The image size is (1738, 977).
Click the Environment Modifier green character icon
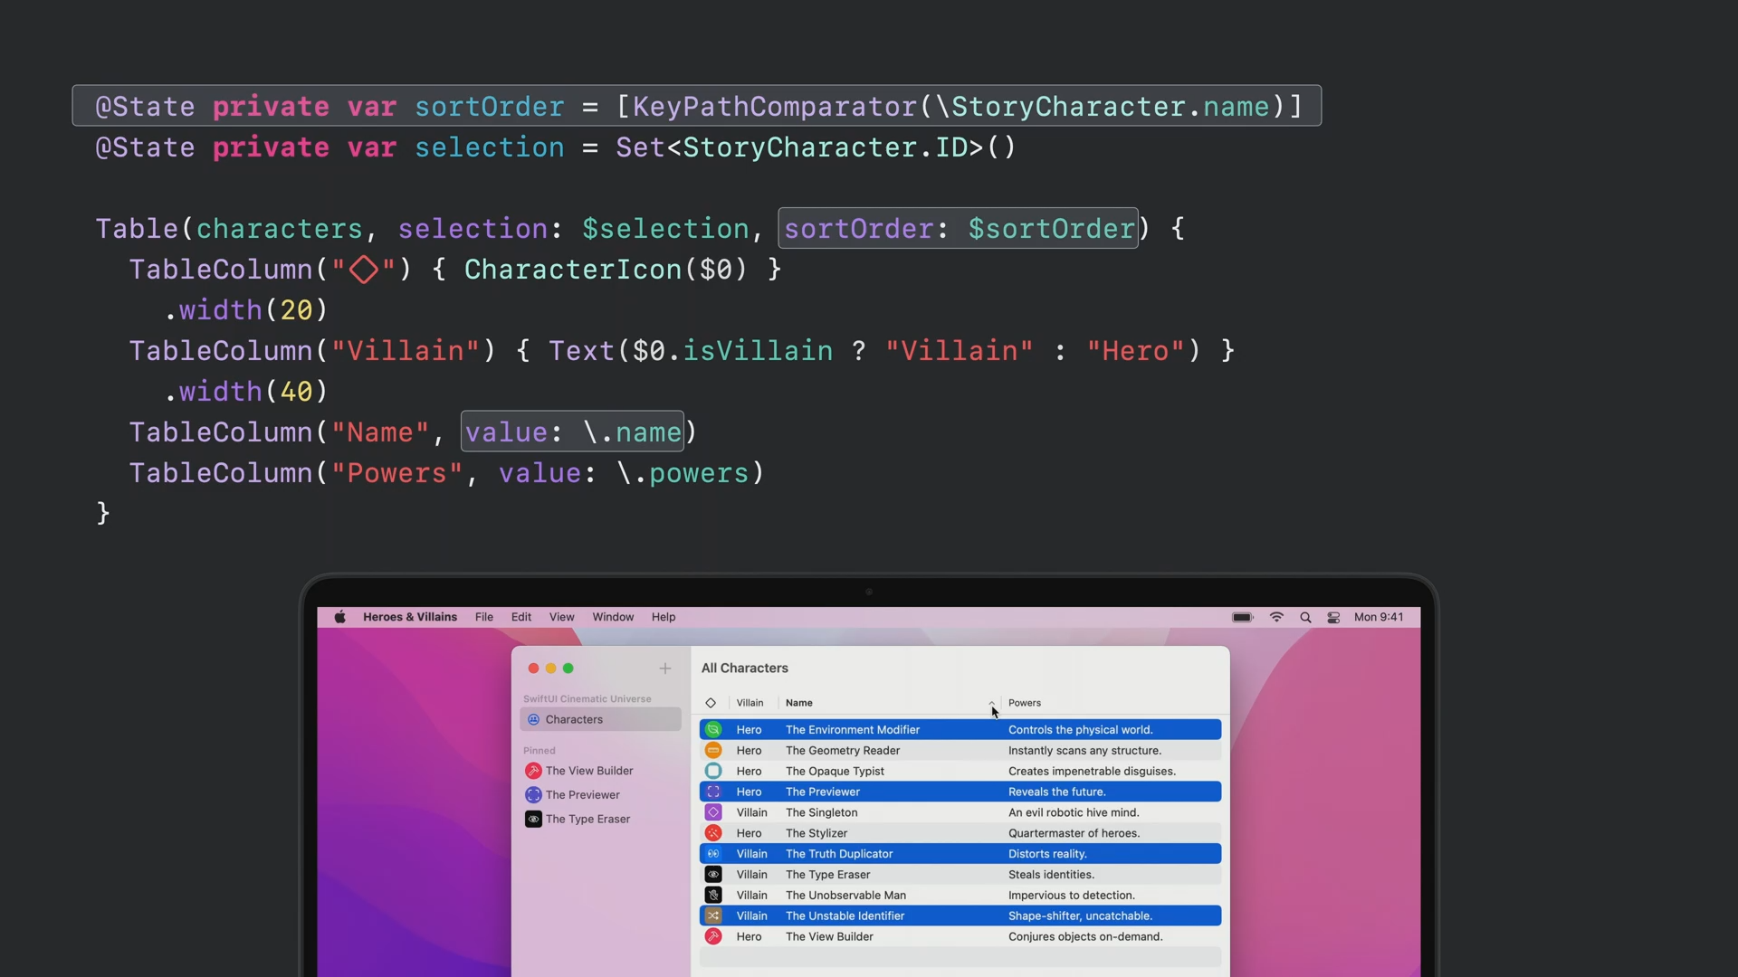(x=713, y=729)
